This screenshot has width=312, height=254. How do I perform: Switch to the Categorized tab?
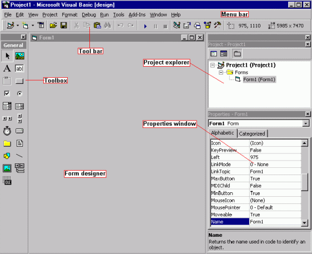pos(252,134)
